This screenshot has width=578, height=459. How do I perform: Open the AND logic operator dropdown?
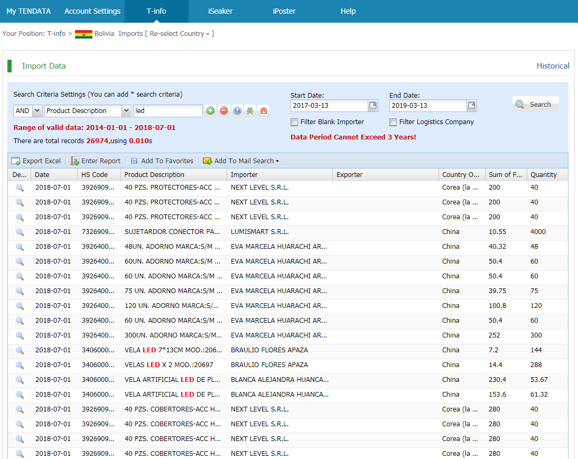pos(37,111)
